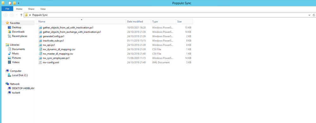Open Customize Quick Access Toolbar dropdown
This screenshot has width=316, height=123.
coord(18,3)
